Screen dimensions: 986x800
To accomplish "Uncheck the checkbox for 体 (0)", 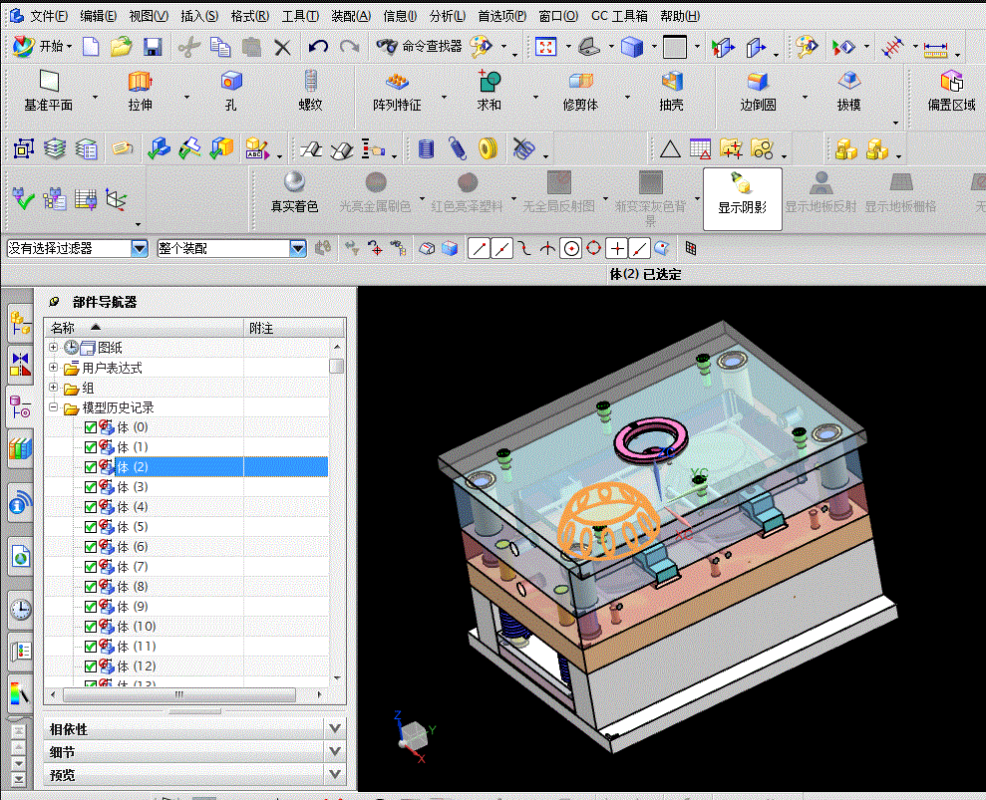I will coord(91,427).
